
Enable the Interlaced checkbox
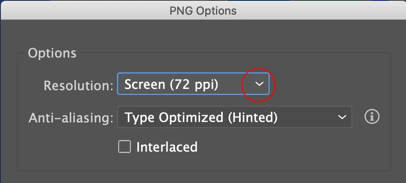(x=124, y=147)
